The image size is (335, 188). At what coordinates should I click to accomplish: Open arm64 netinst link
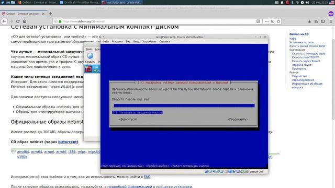pos(37,152)
